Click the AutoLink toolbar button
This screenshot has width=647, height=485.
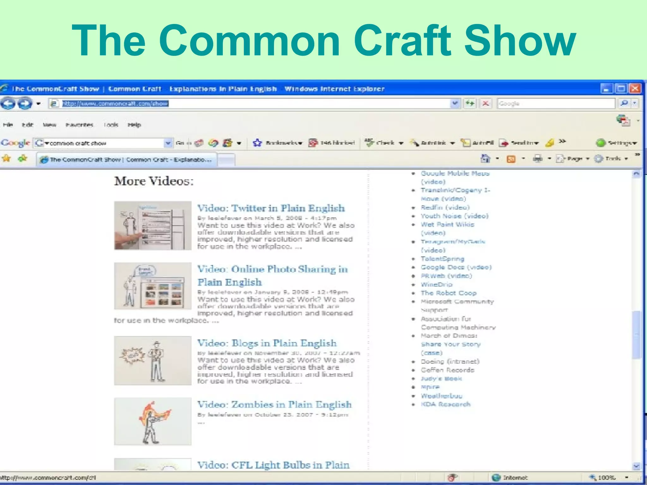tap(428, 143)
